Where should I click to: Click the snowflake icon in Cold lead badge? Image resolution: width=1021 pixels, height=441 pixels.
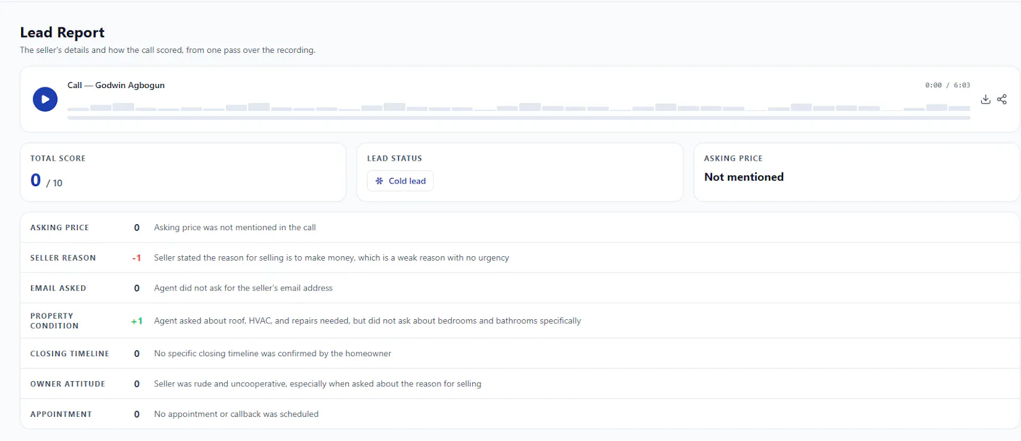[379, 181]
